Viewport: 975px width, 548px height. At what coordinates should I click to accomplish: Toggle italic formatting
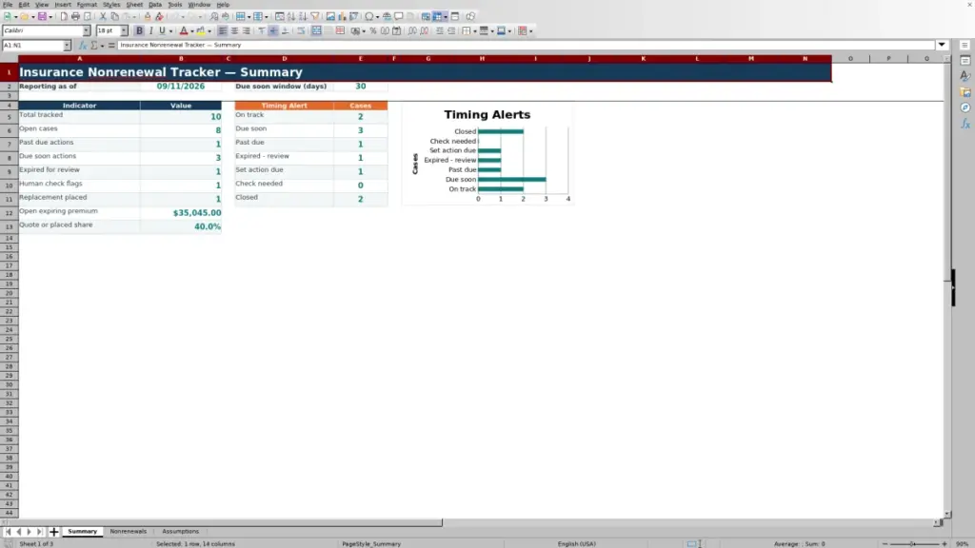[x=151, y=30]
